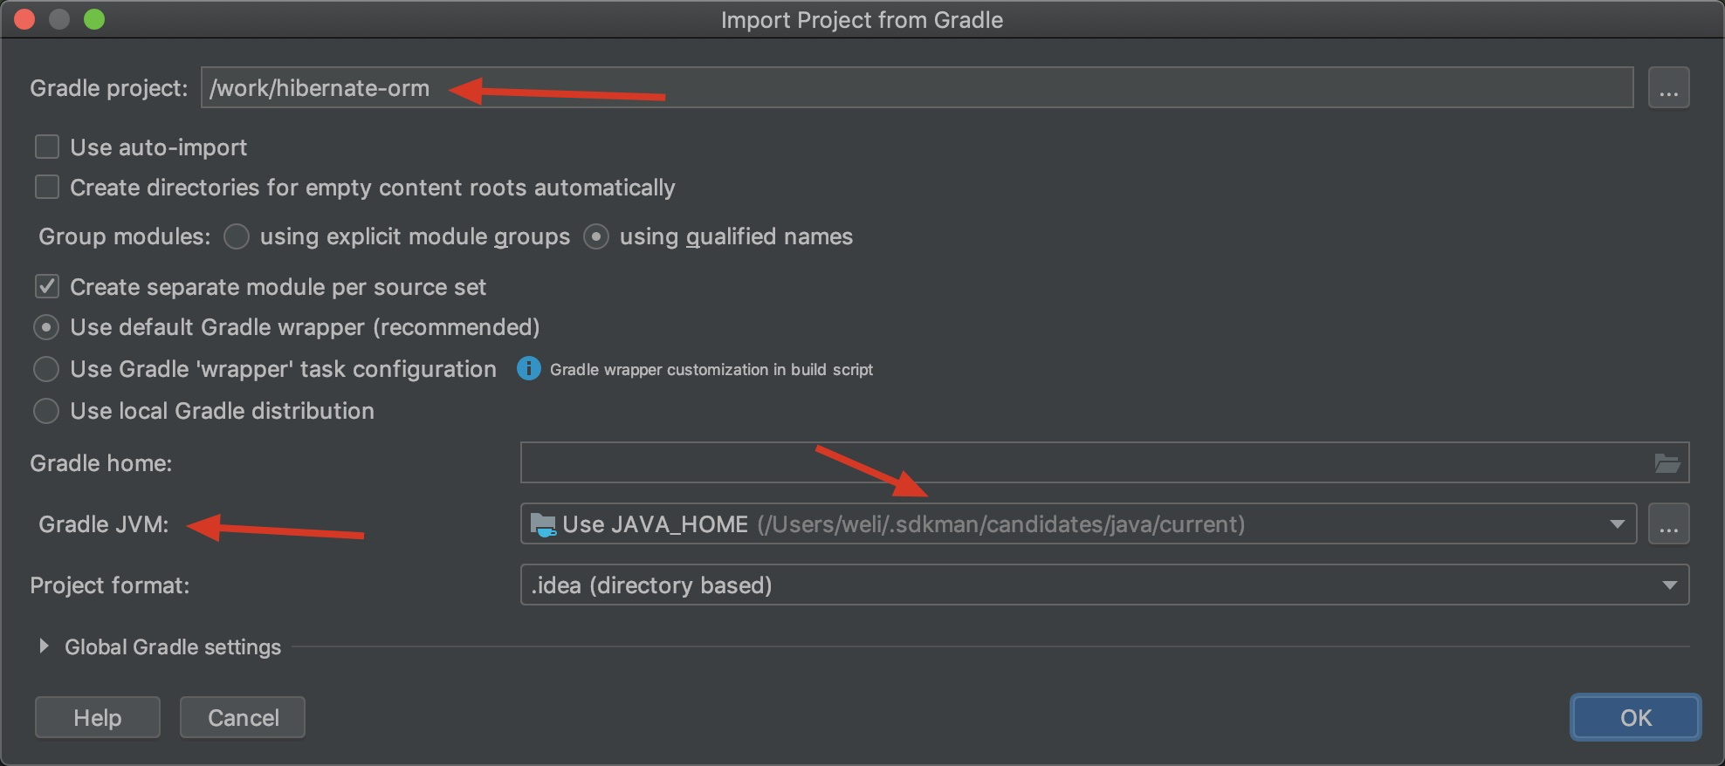This screenshot has height=766, width=1725.
Task: Open JVM chooser with ellipsis button next to Gradle JVM
Action: click(x=1668, y=524)
